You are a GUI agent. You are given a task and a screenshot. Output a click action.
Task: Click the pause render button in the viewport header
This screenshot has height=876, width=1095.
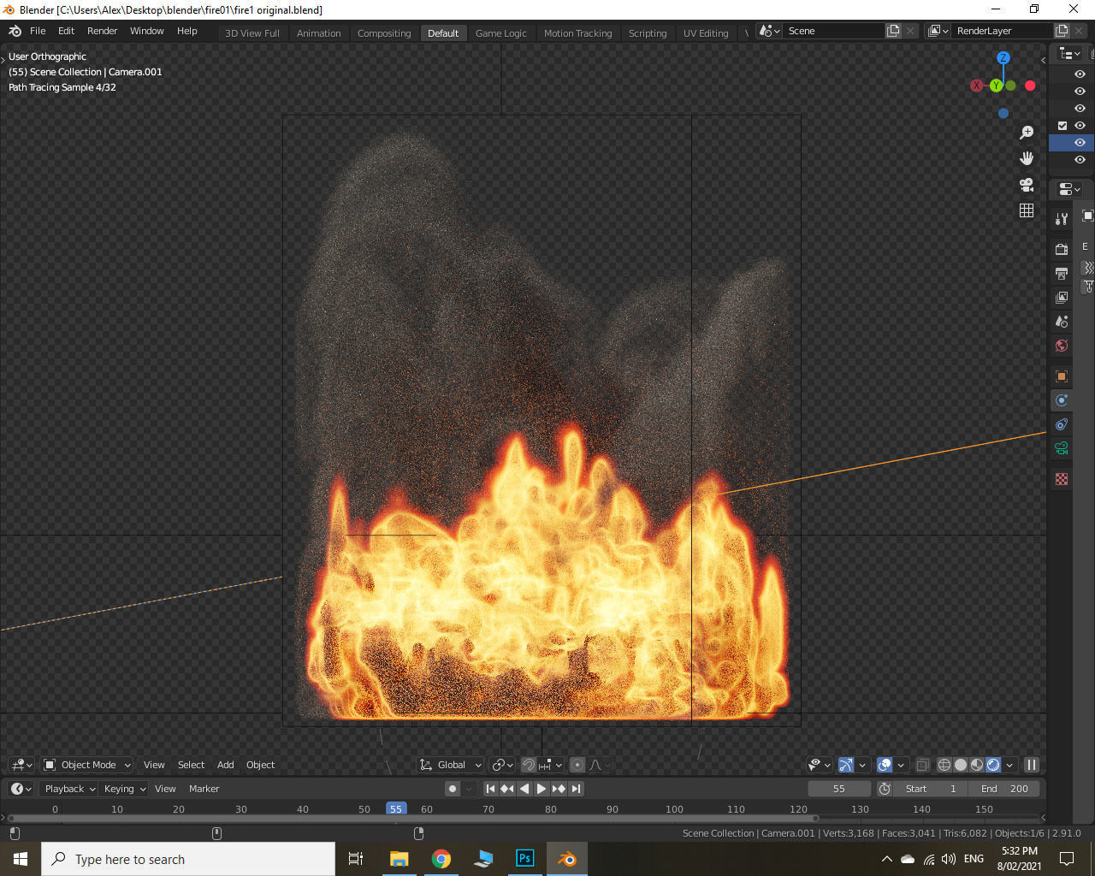pos(1031,764)
